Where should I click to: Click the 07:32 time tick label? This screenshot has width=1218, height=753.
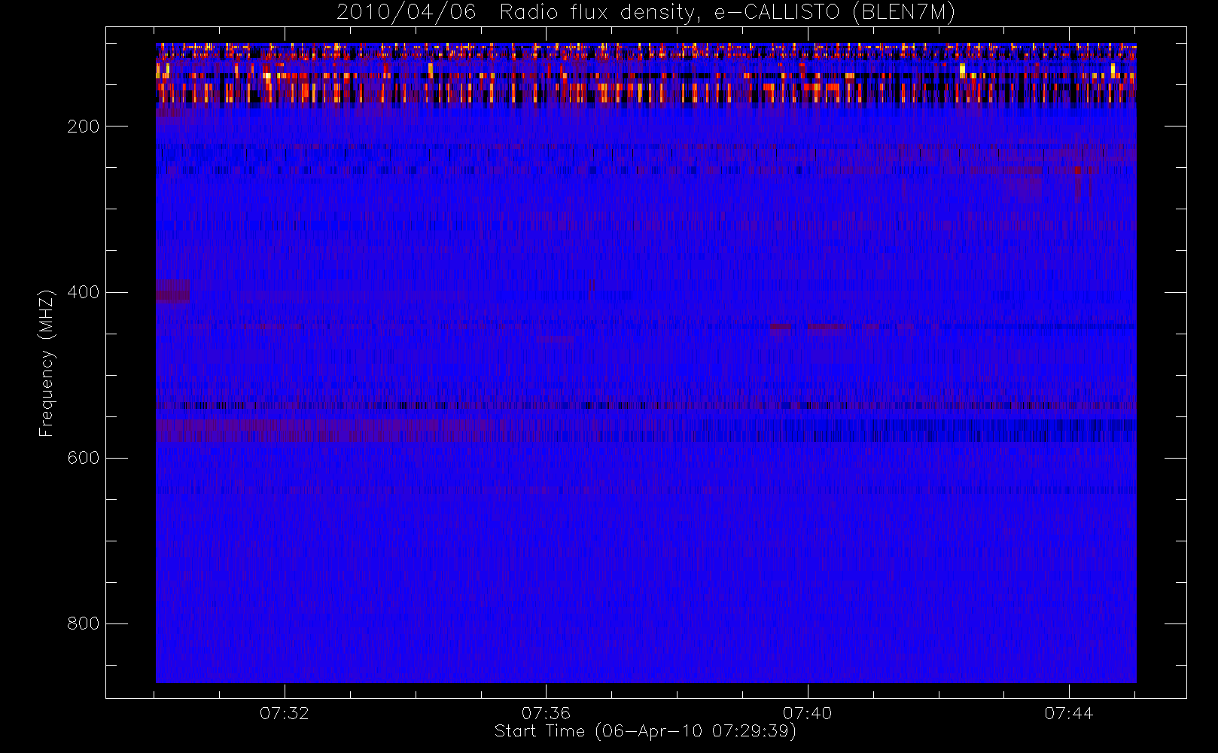(285, 713)
